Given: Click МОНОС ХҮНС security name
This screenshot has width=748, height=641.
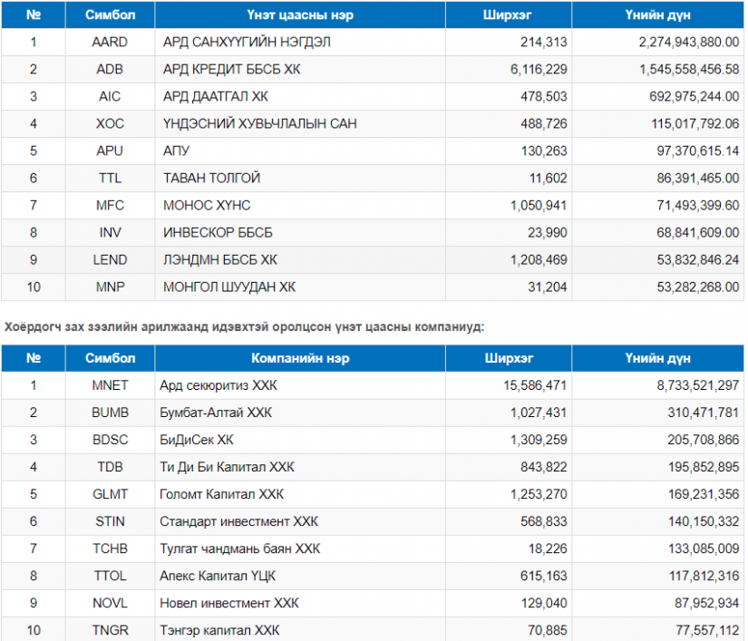Looking at the screenshot, I should (x=207, y=205).
